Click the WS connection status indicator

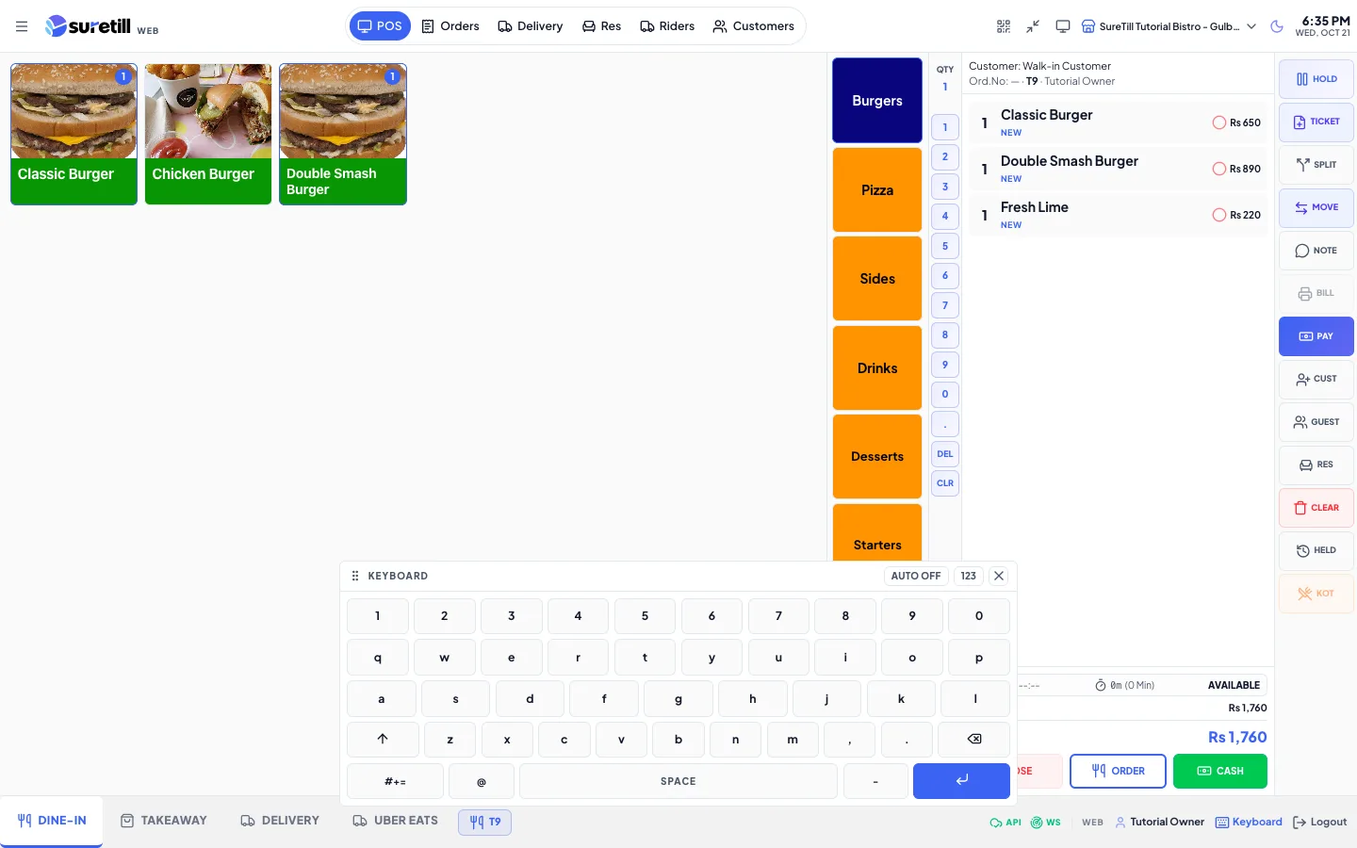[1046, 823]
